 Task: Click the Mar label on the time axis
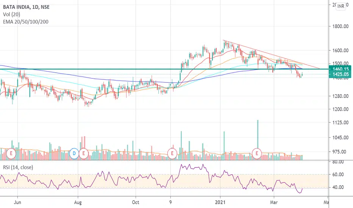(274, 202)
